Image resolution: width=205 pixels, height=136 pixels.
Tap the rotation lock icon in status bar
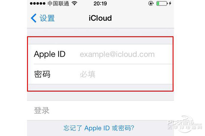click(x=151, y=3)
